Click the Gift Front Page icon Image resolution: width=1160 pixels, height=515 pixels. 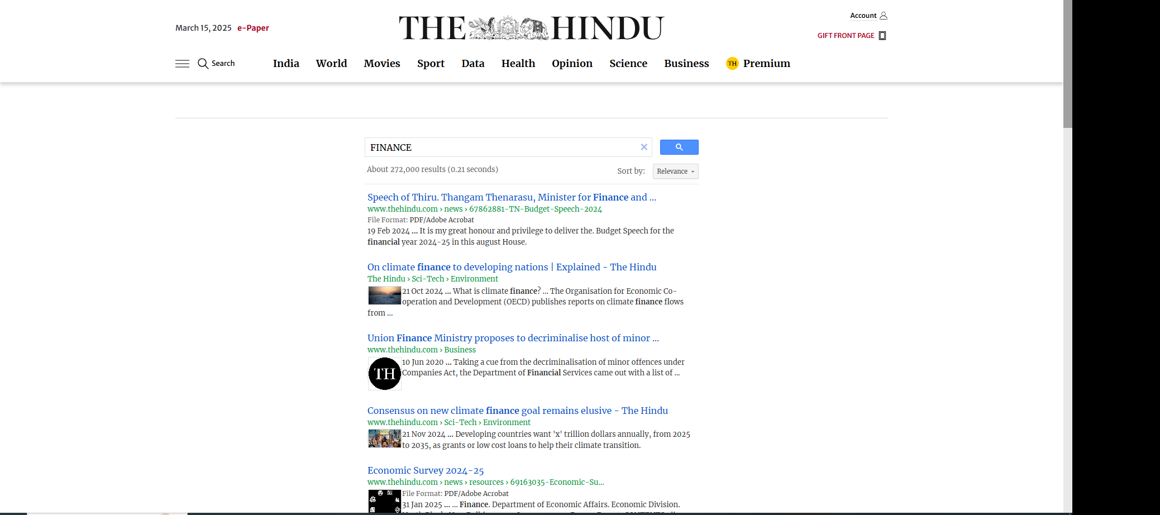882,36
